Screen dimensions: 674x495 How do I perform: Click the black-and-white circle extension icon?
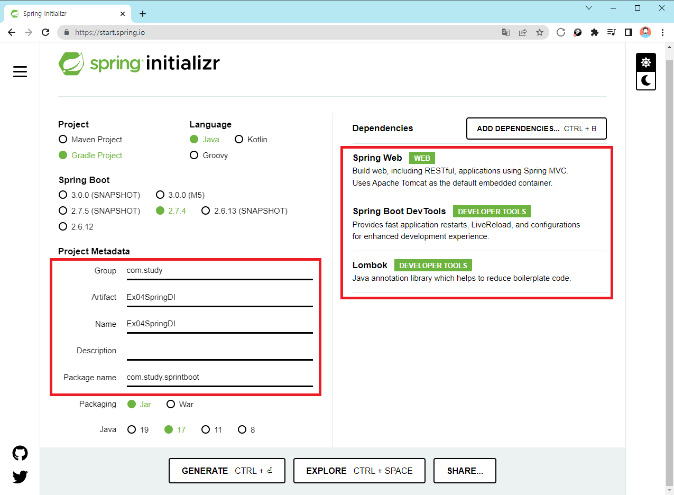pos(578,32)
